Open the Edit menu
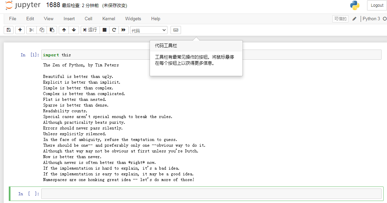387x203 pixels. [x=30, y=19]
